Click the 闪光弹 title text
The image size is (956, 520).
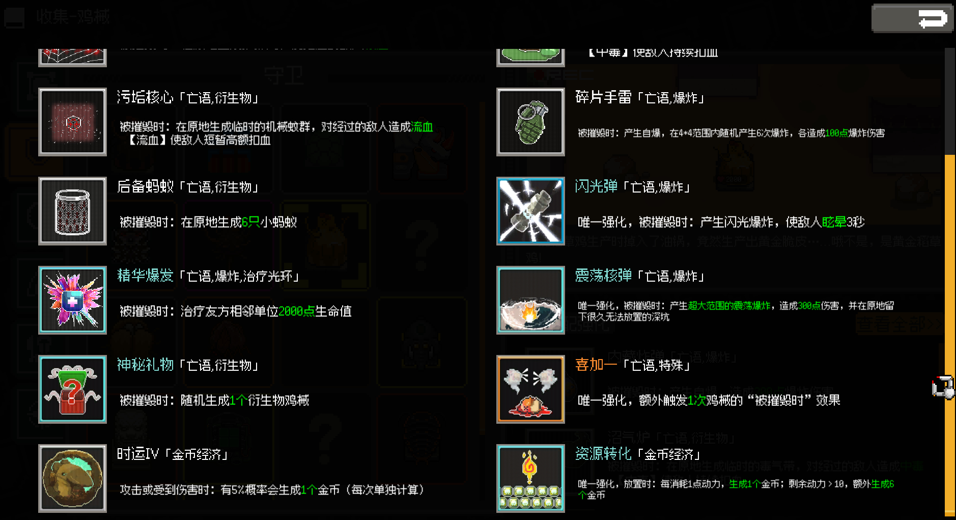tap(596, 186)
